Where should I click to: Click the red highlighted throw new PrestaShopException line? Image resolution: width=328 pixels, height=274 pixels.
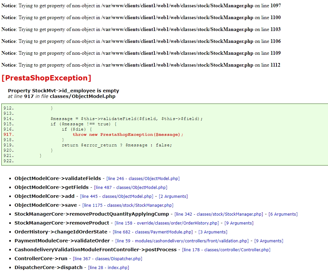coord(128,135)
